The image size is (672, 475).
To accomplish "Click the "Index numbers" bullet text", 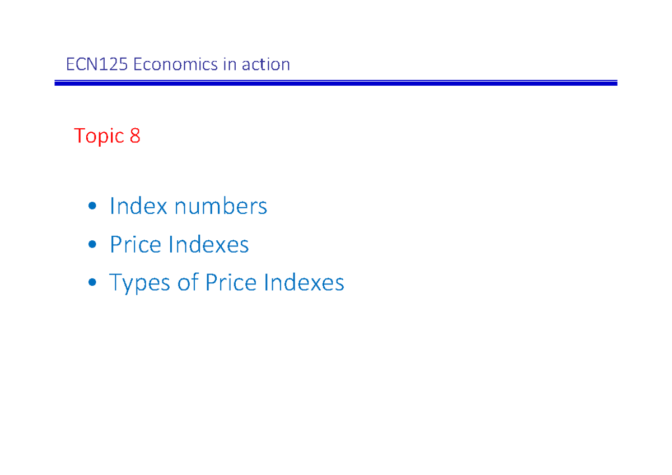I will pyautogui.click(x=188, y=206).
